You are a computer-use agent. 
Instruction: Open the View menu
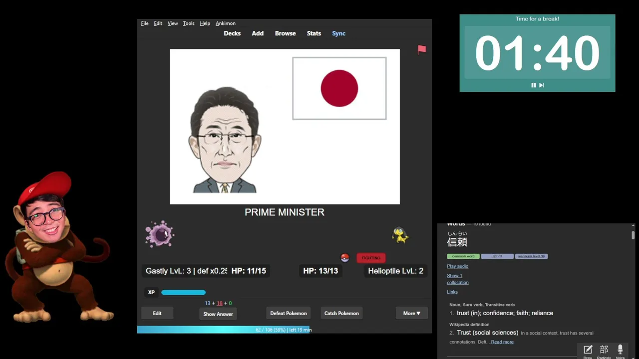(x=173, y=23)
